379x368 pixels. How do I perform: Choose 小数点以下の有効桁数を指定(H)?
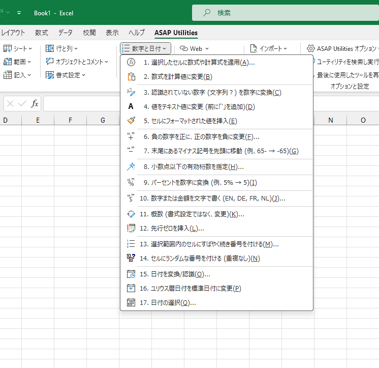pyautogui.click(x=216, y=167)
